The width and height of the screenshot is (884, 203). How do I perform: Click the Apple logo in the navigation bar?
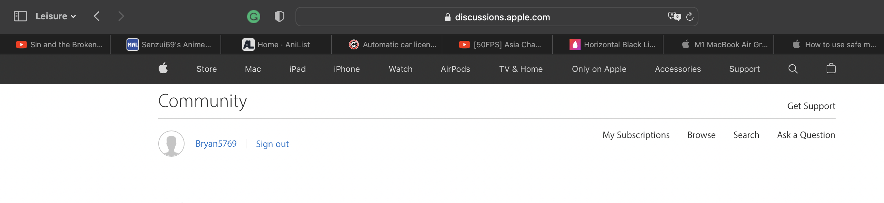click(x=163, y=69)
